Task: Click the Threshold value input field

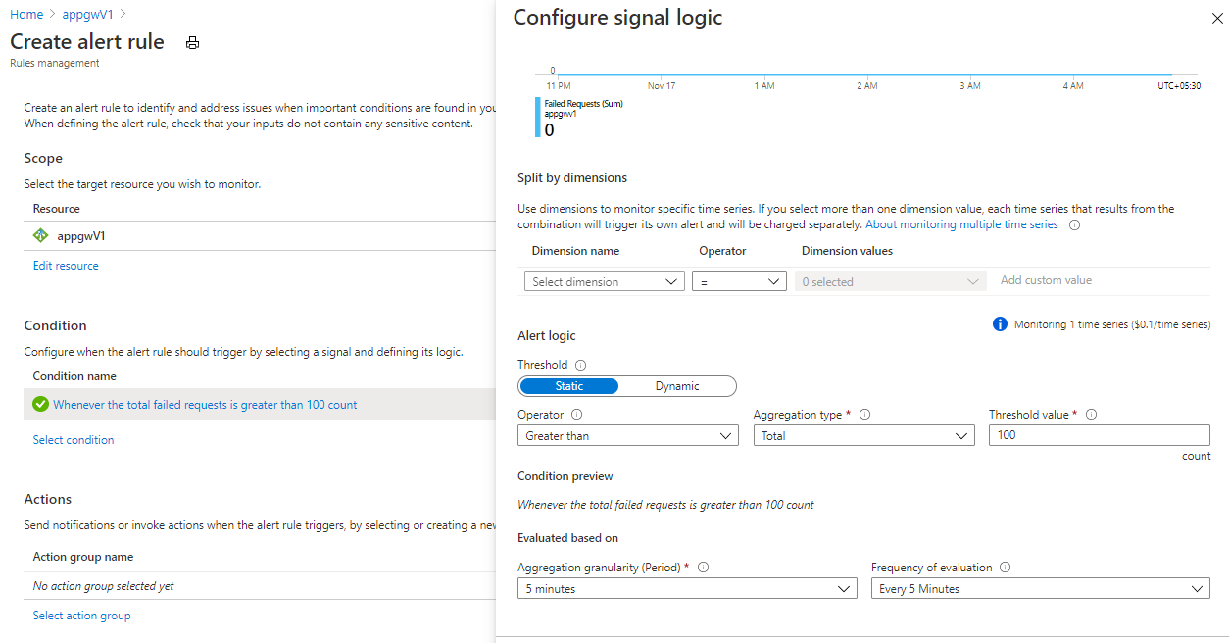Action: pyautogui.click(x=1099, y=436)
